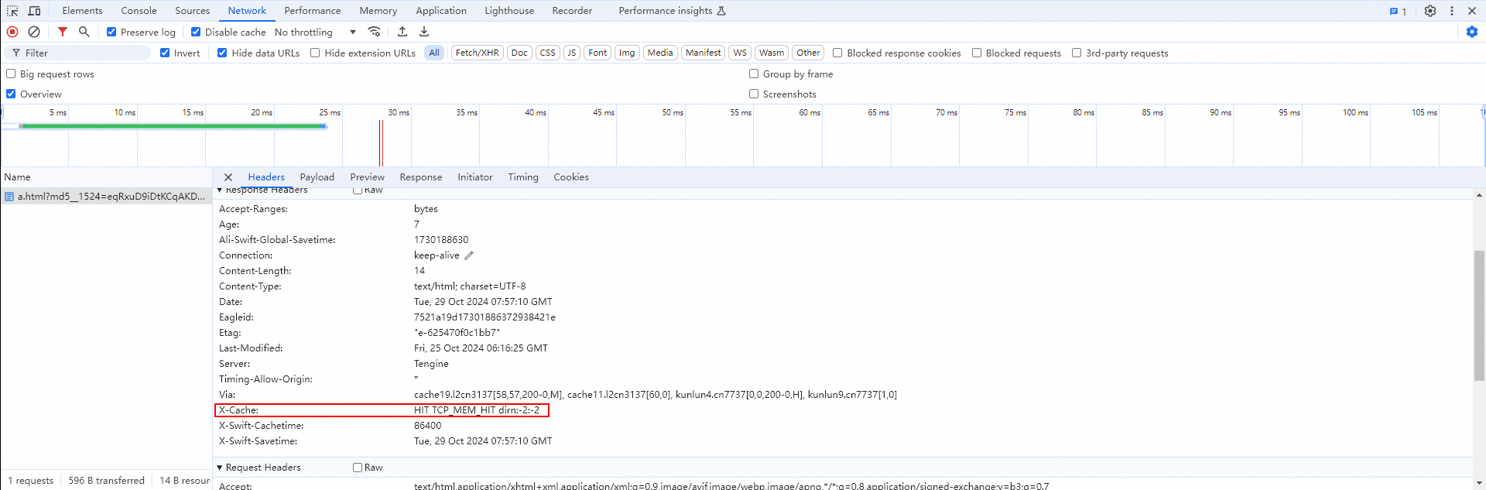
Task: Open the Payload tab of the request
Action: 317,177
